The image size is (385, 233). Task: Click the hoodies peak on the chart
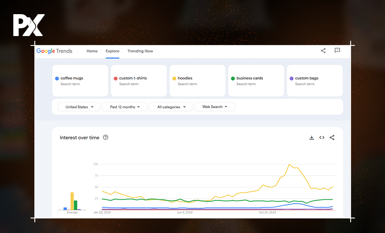tap(289, 164)
